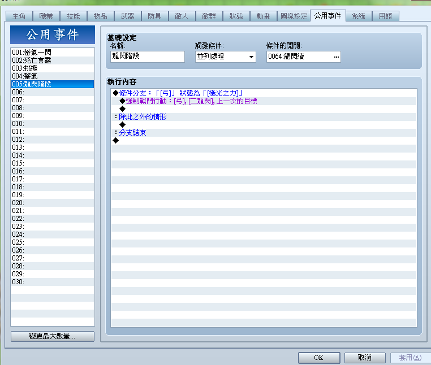Select the 分支結束 line
431x365 pixels.
264,133
